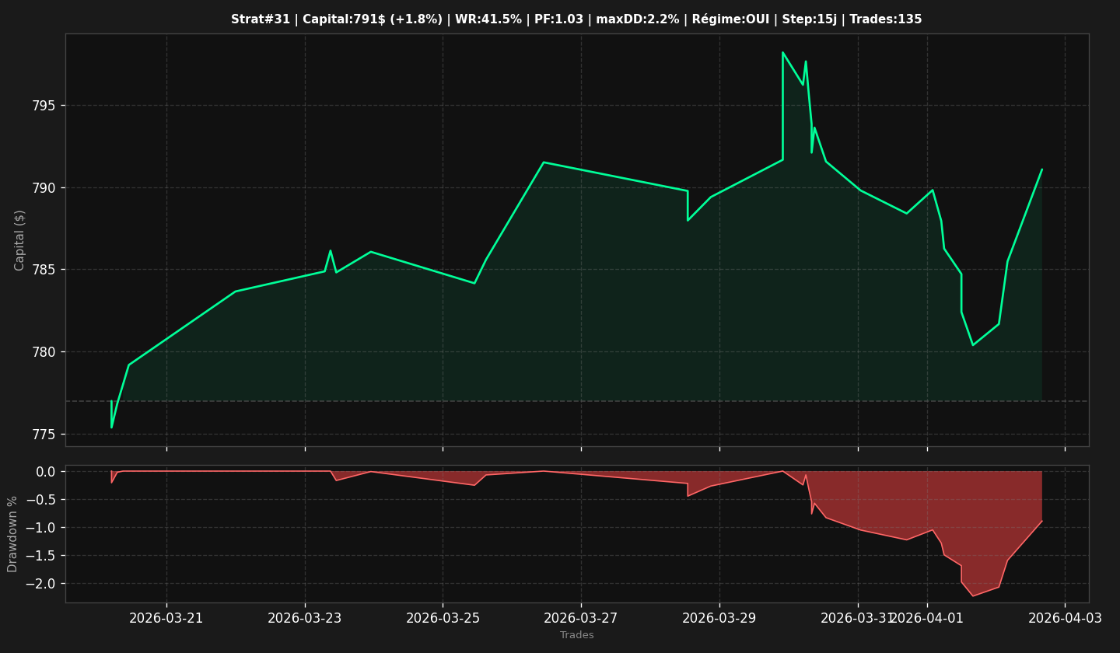
Task: Click the 775 tick on Capital axis
Action: click(43, 434)
